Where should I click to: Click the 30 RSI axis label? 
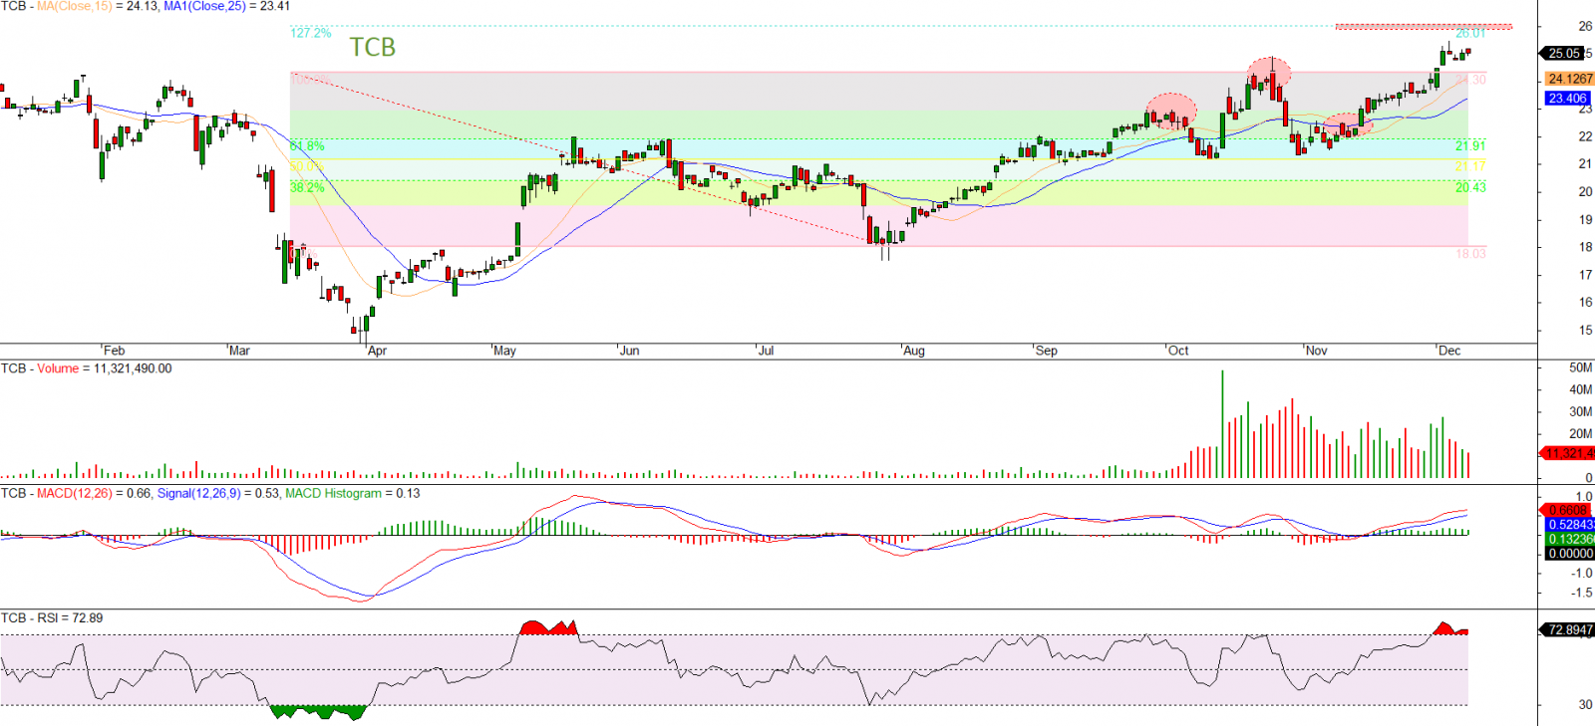click(x=1585, y=704)
